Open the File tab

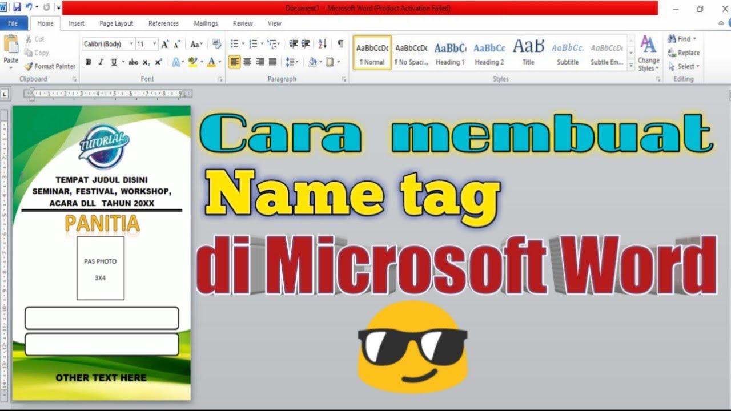(13, 23)
